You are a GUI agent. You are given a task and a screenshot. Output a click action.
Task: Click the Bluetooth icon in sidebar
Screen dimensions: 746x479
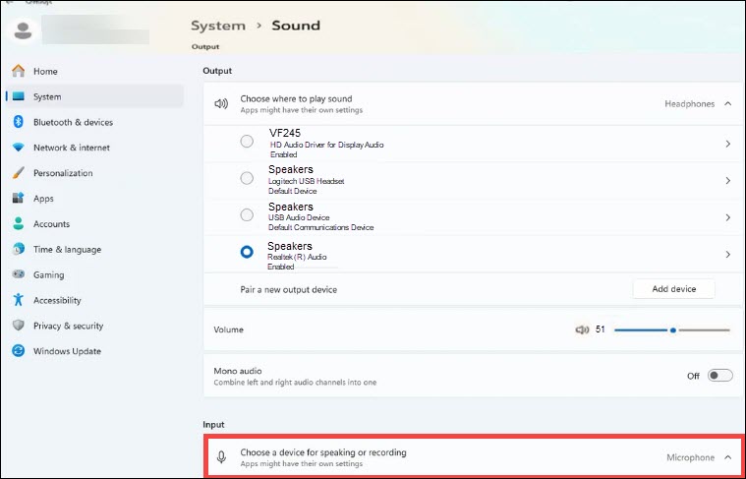tap(18, 122)
